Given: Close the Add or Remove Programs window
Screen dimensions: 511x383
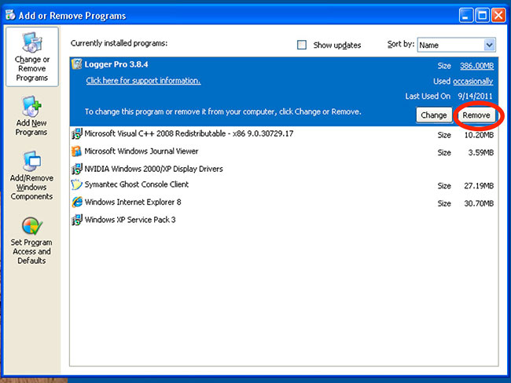Looking at the screenshot, I should pyautogui.click(x=498, y=15).
